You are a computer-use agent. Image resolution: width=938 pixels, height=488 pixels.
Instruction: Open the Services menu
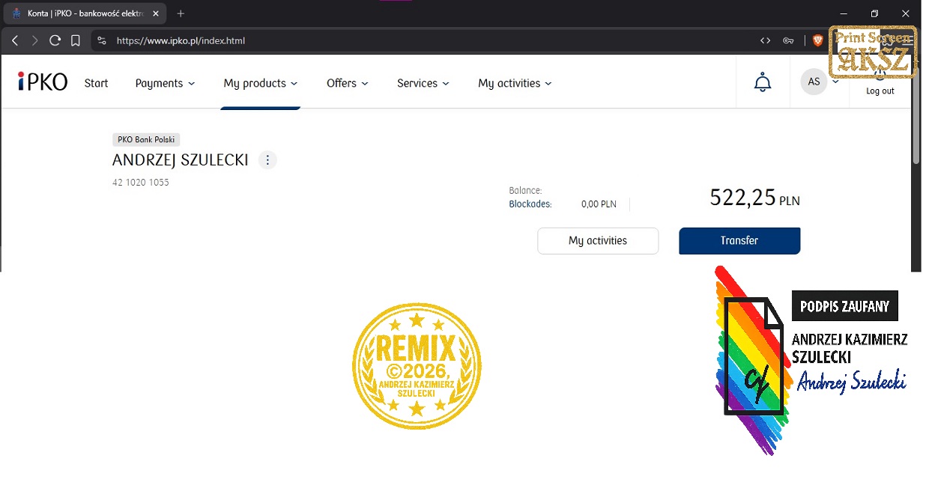423,83
